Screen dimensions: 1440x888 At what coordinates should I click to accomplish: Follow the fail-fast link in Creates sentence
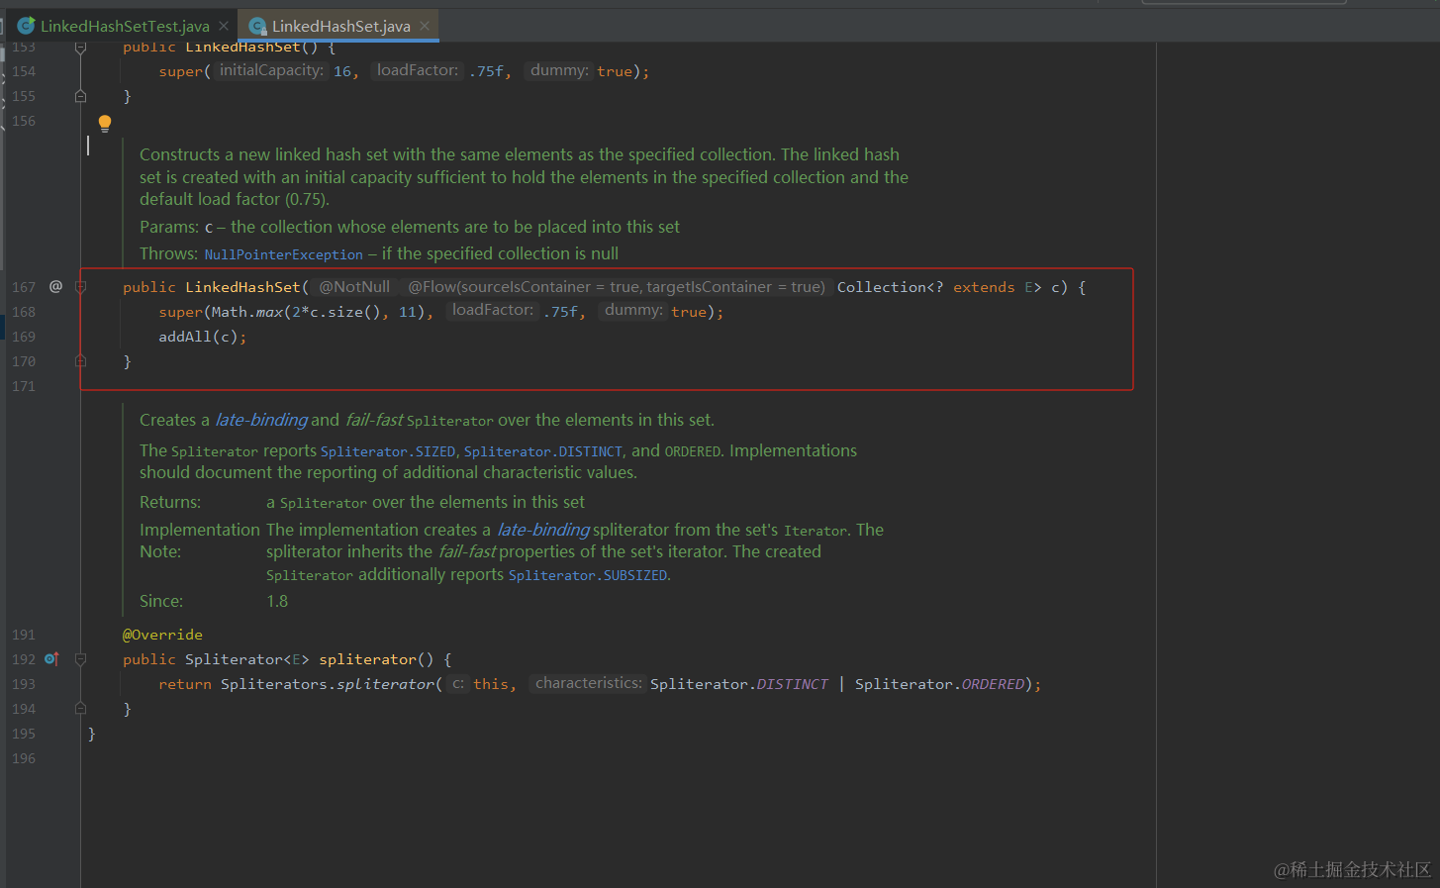point(374,420)
